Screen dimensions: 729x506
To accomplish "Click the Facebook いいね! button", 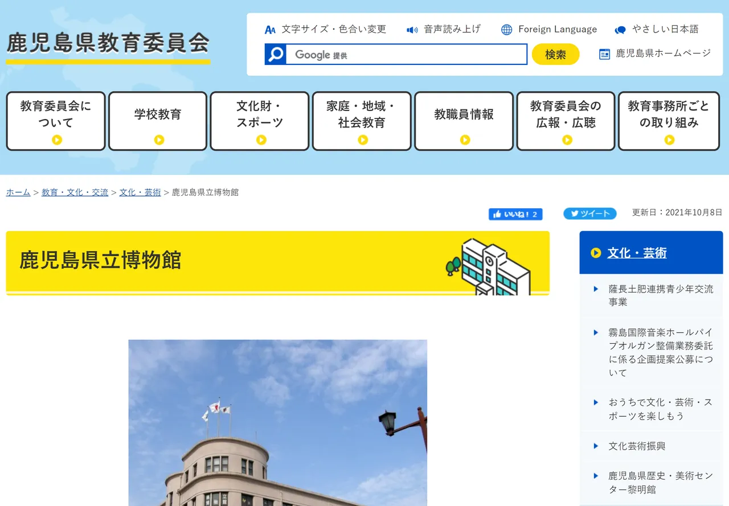I will point(515,214).
